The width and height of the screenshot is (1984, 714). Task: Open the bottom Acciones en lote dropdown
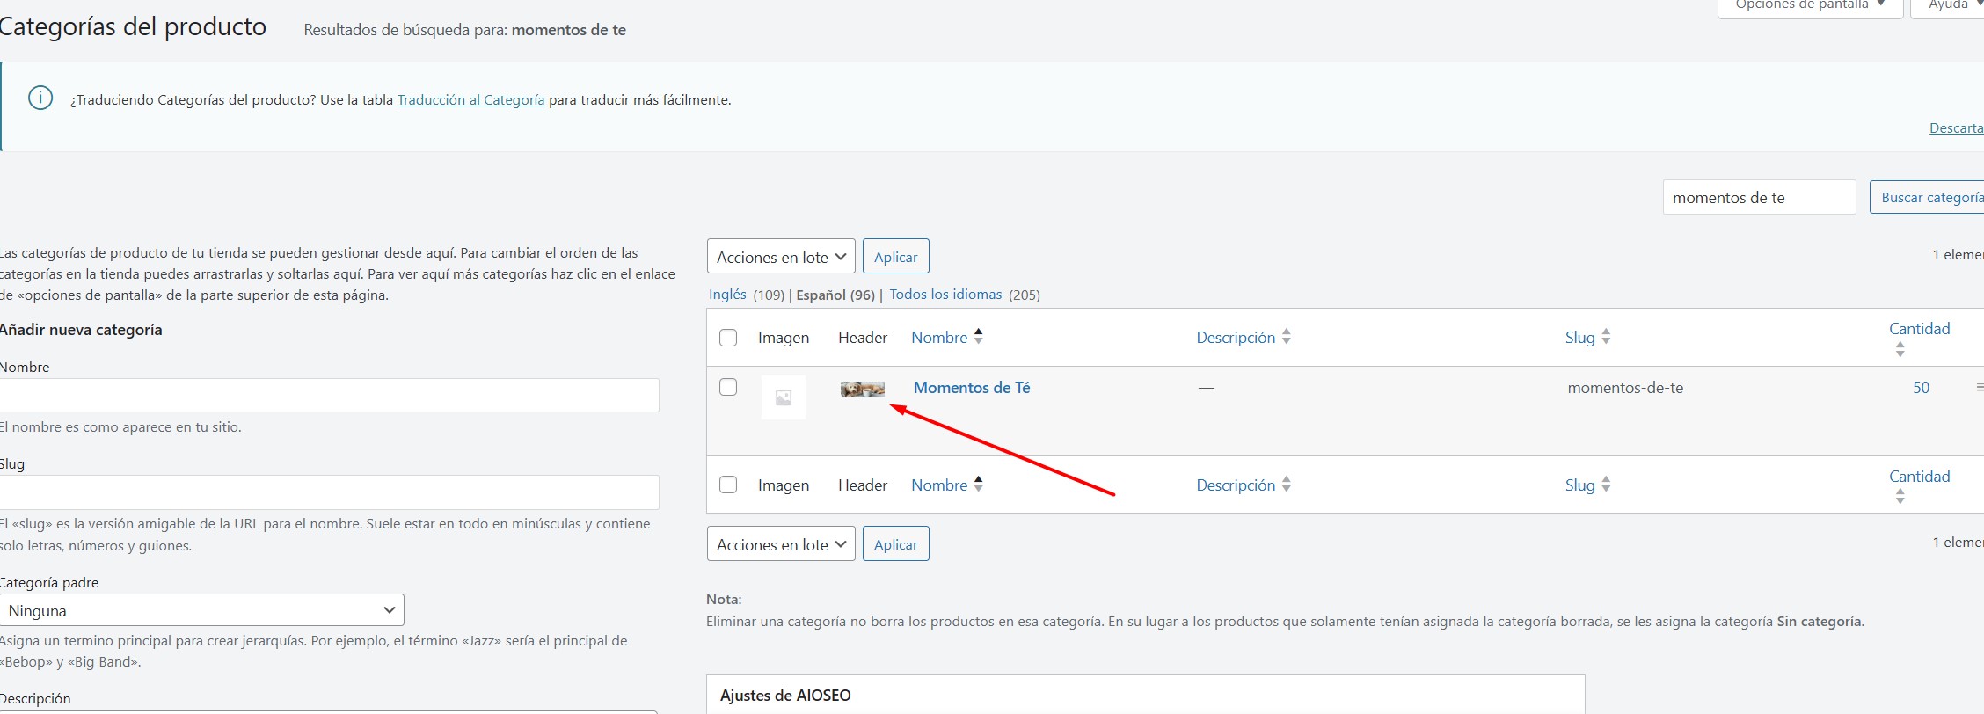point(781,544)
